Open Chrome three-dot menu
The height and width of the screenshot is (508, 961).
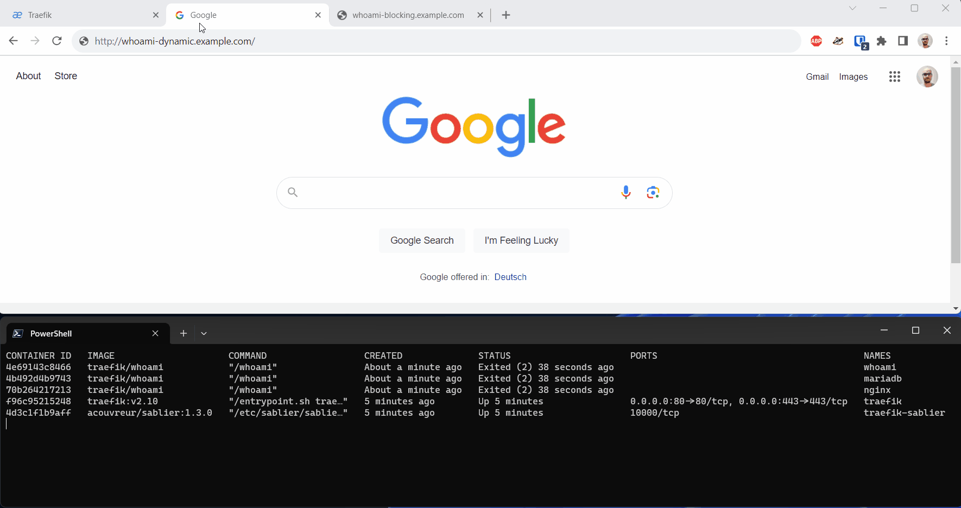(946, 41)
